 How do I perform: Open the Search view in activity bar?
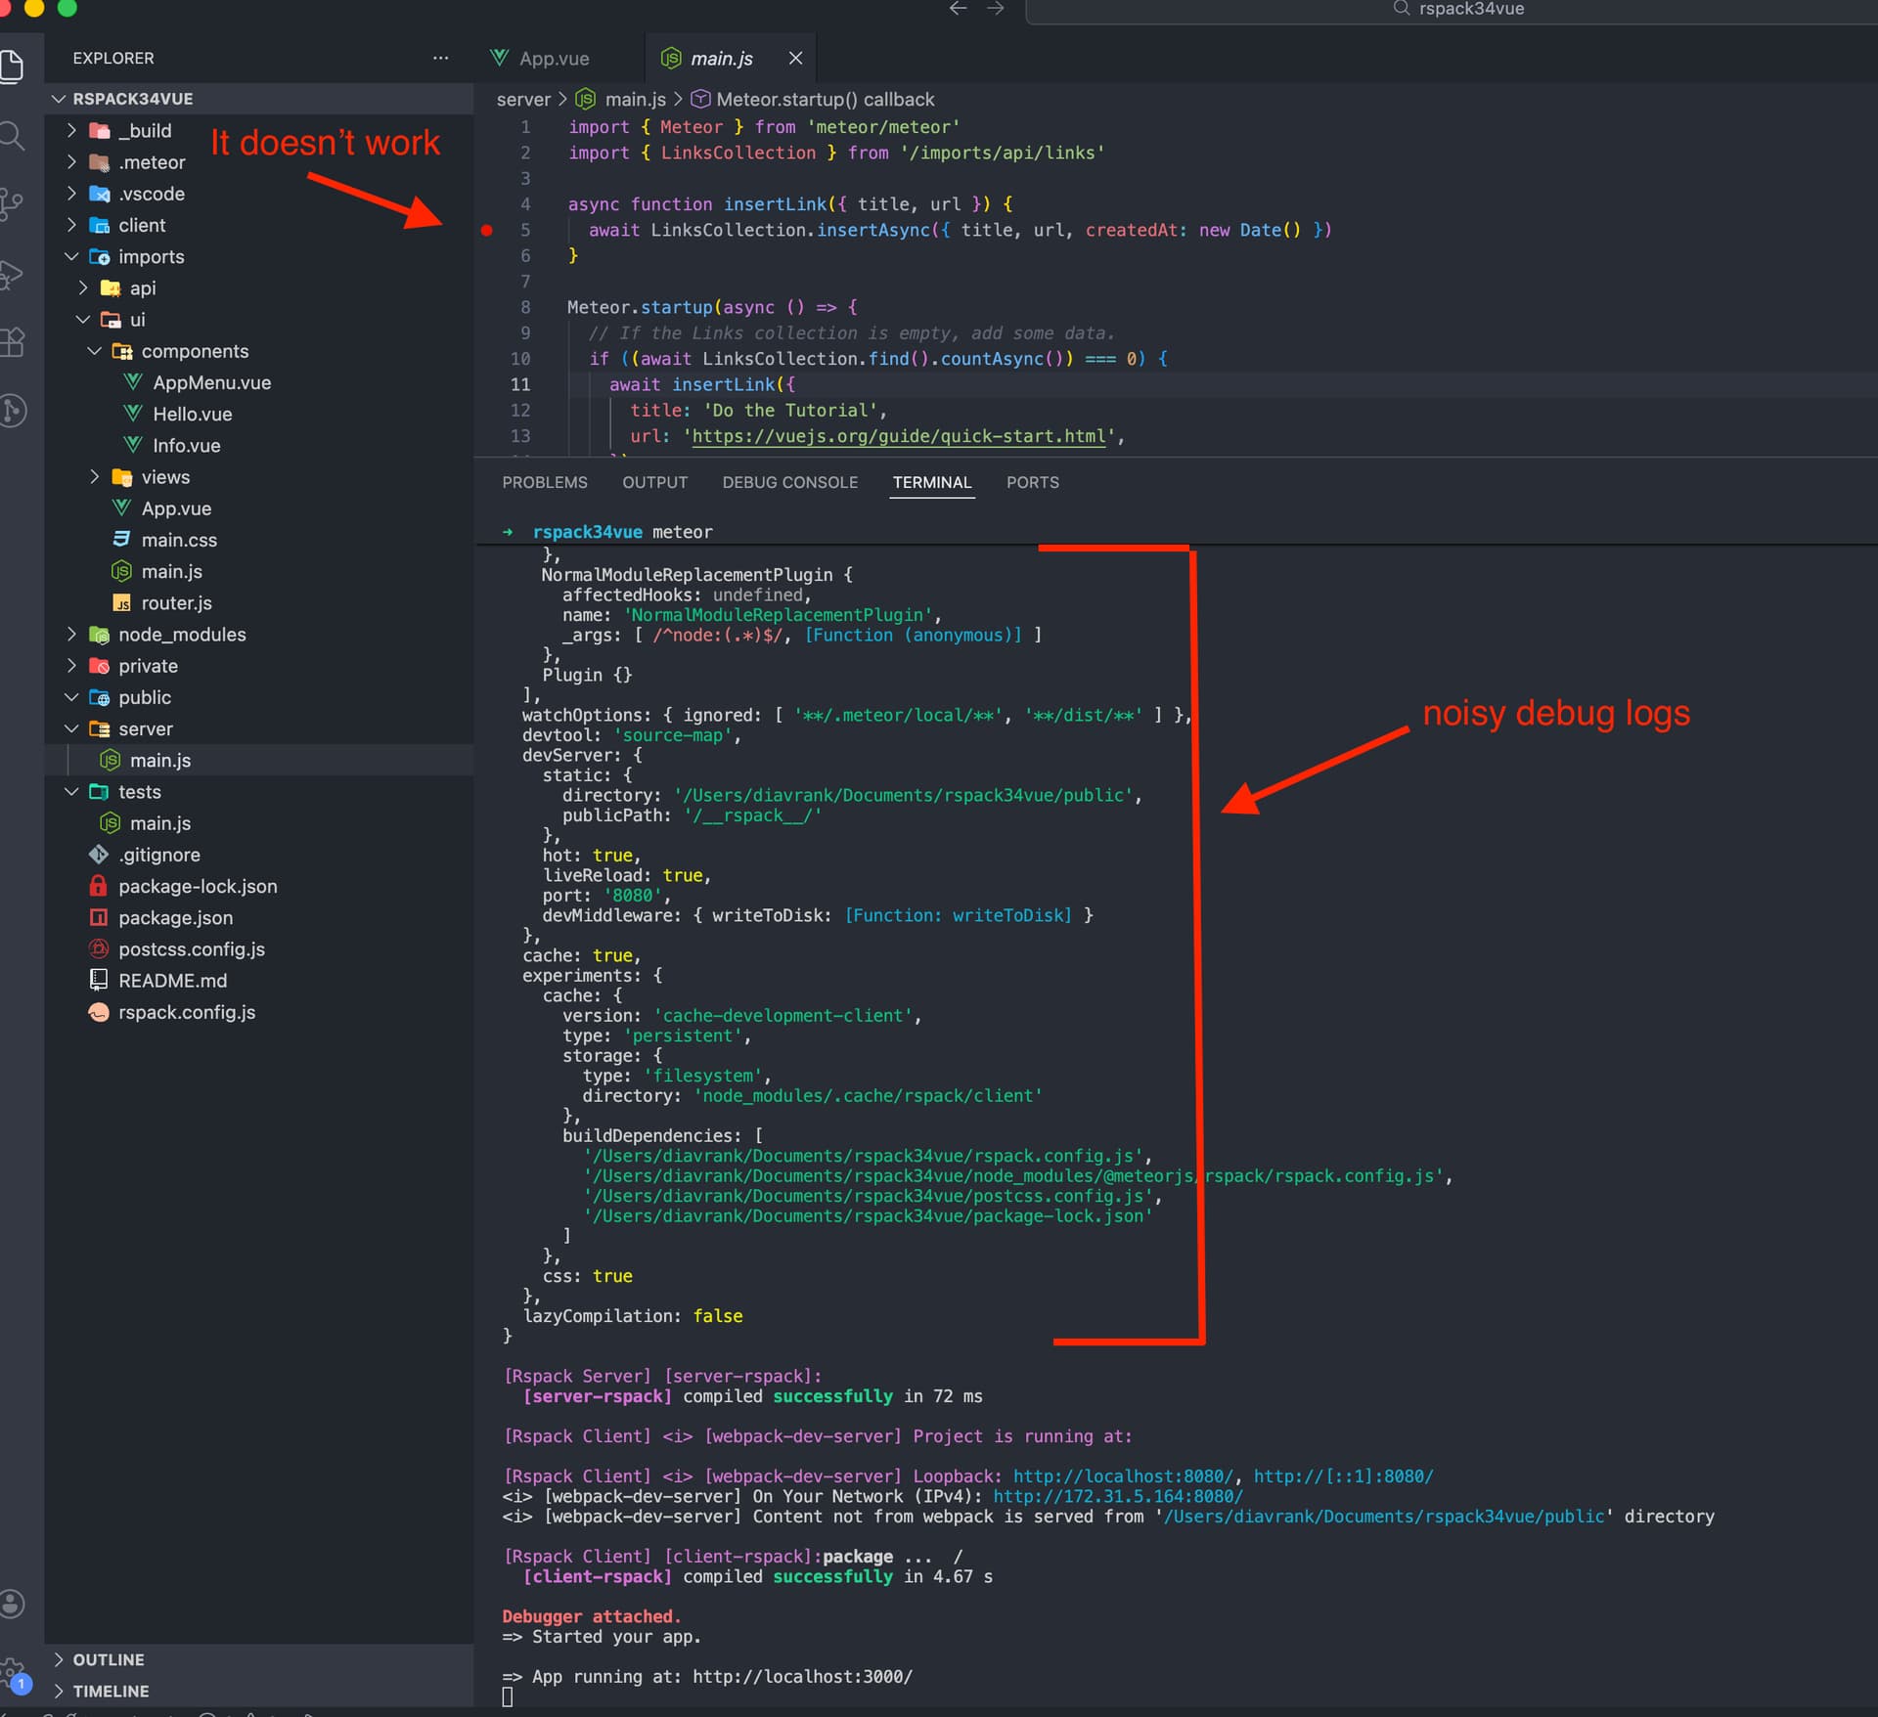(x=12, y=135)
